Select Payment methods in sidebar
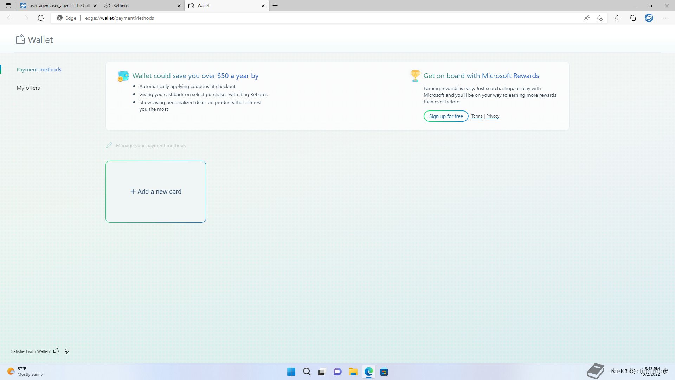This screenshot has width=675, height=380. coord(39,70)
